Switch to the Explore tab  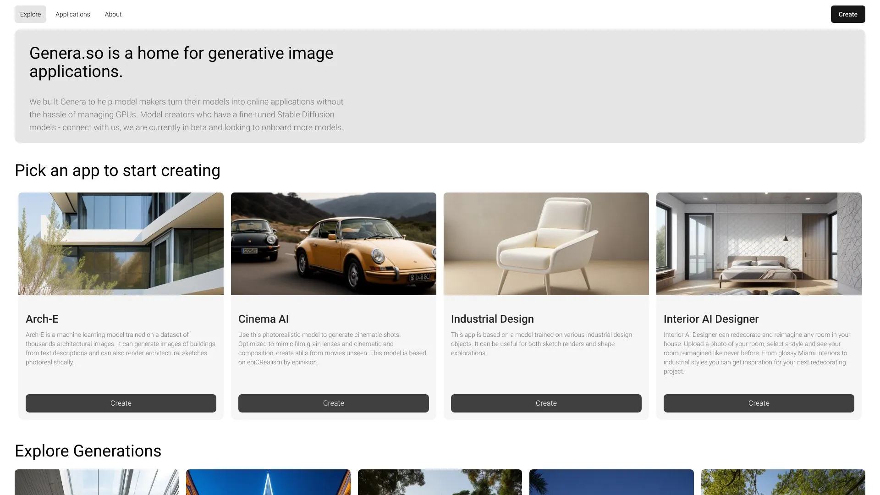coord(30,14)
